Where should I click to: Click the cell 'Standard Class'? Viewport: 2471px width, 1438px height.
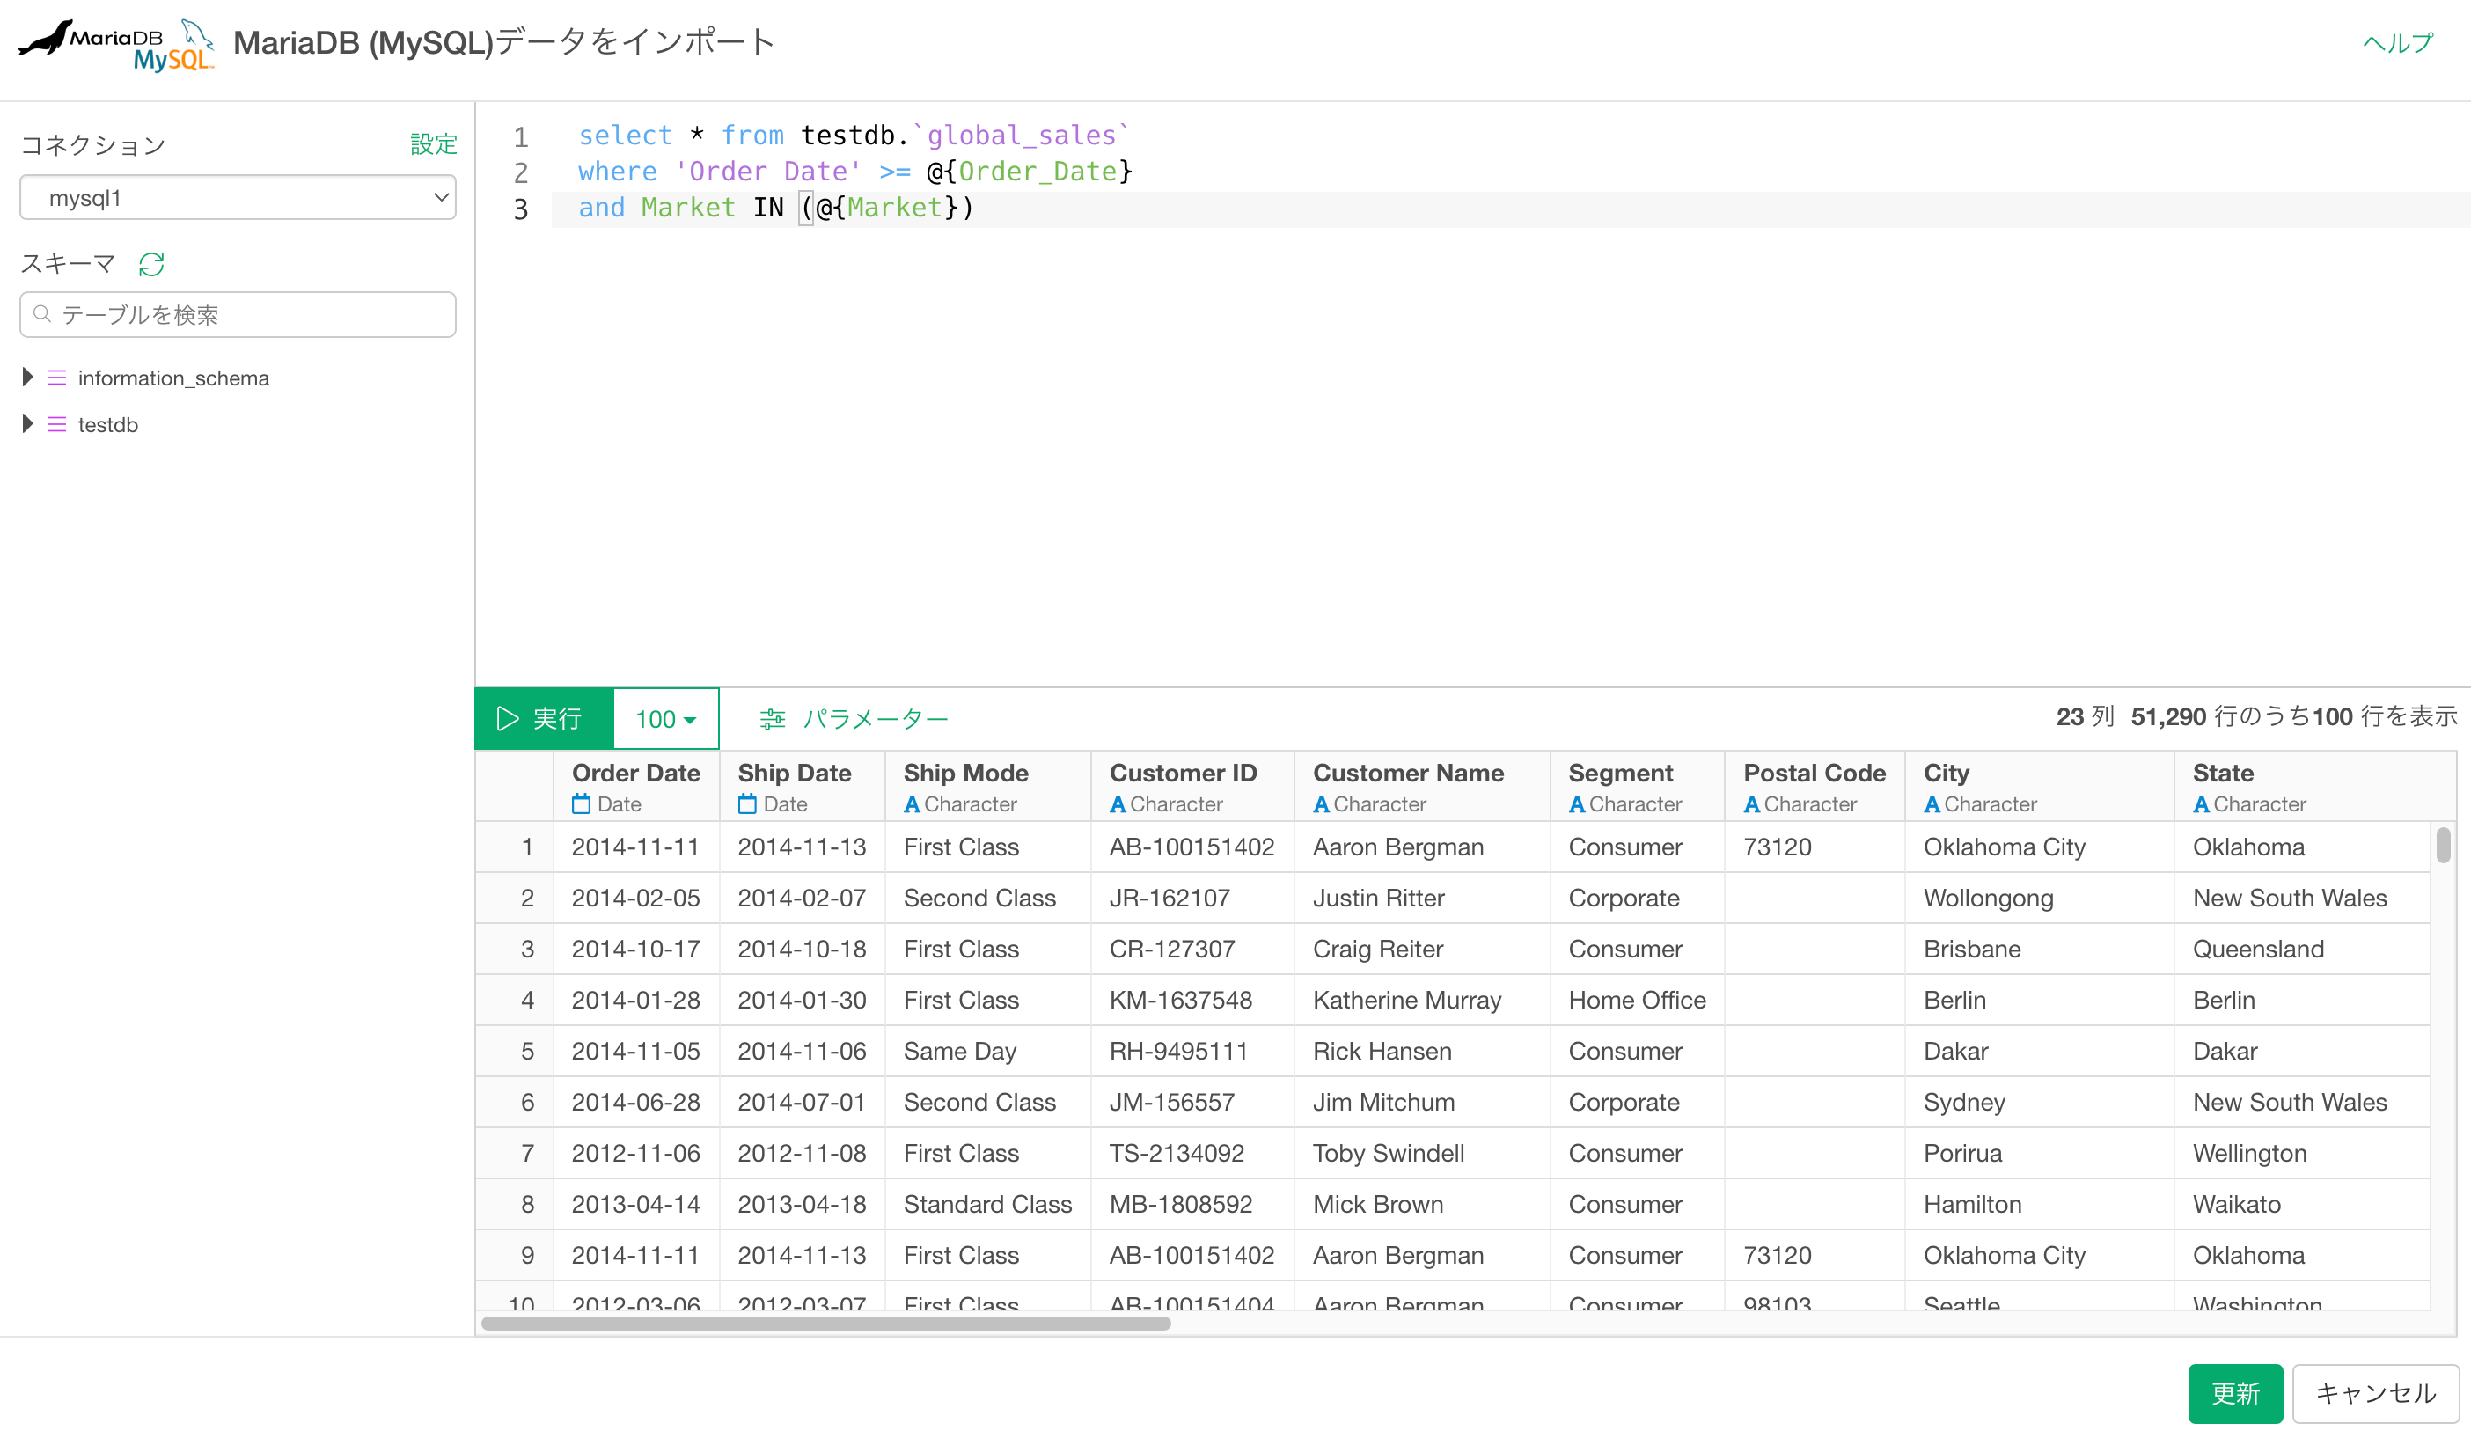[987, 1204]
